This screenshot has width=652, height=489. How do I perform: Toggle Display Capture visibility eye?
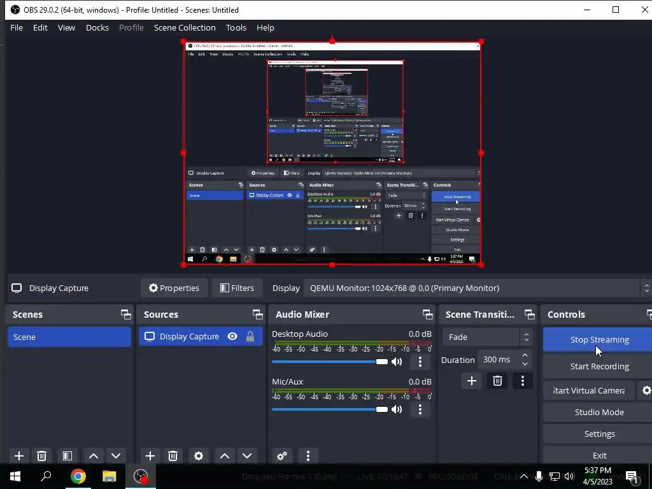click(232, 336)
